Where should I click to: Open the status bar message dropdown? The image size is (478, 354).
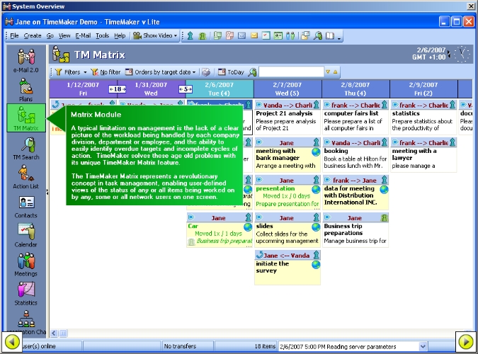pos(423,346)
